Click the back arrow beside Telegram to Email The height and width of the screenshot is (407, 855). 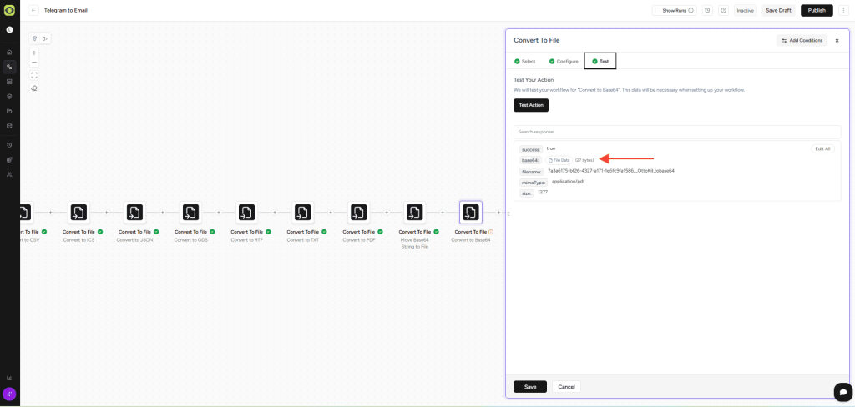pos(33,11)
